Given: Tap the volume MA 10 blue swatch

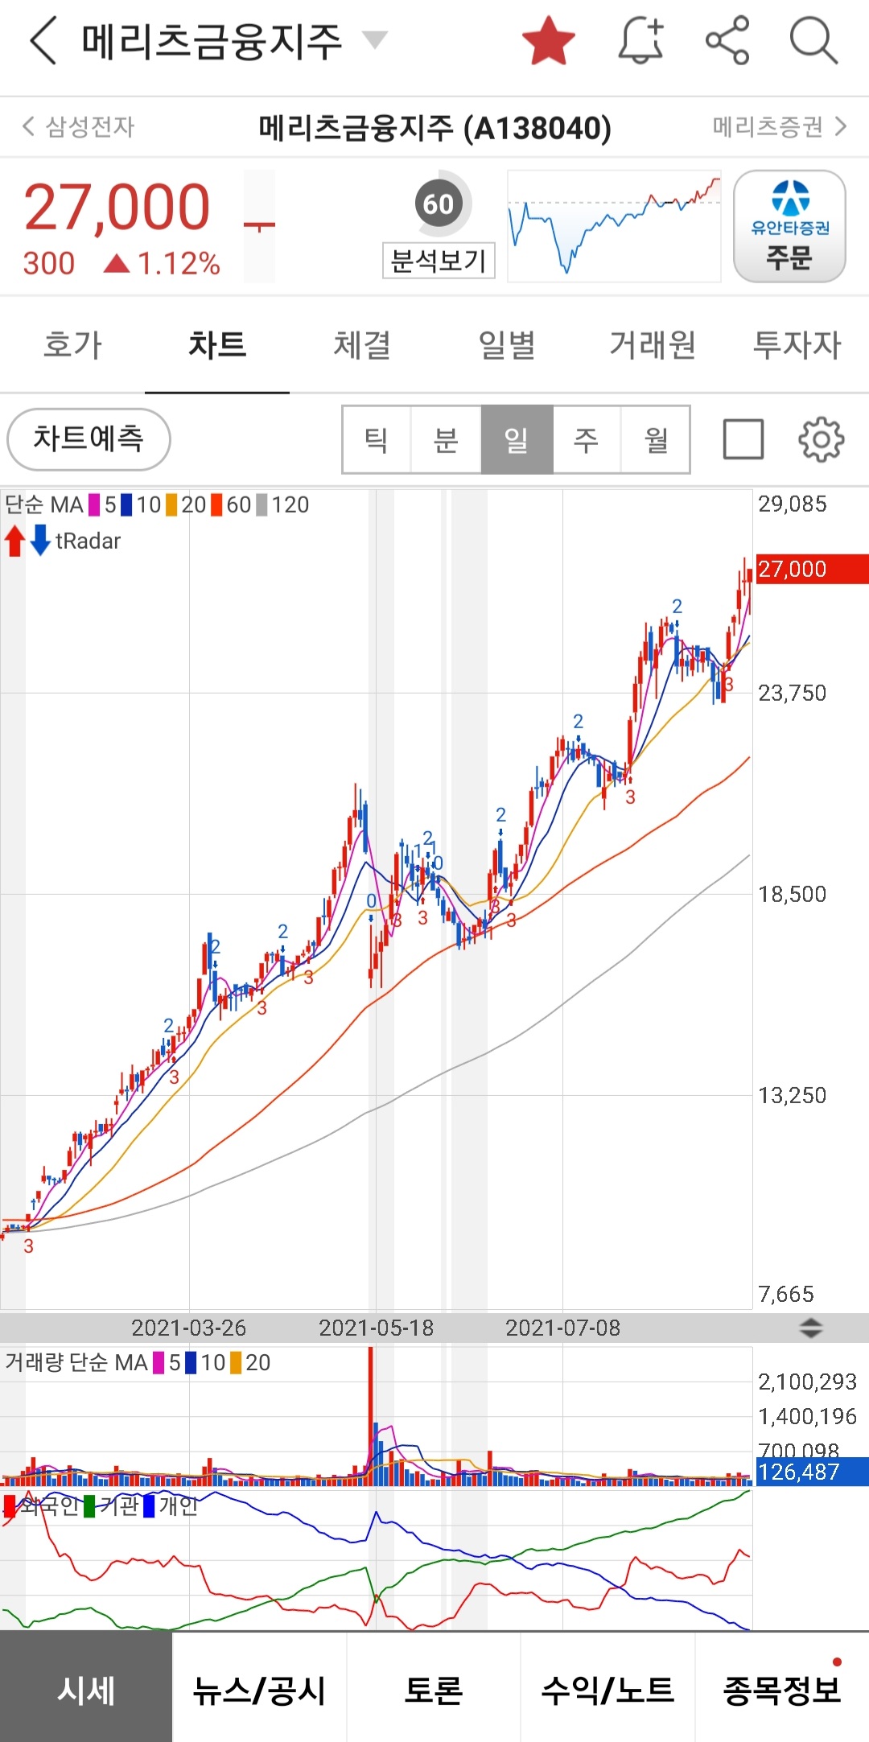Looking at the screenshot, I should (191, 1362).
